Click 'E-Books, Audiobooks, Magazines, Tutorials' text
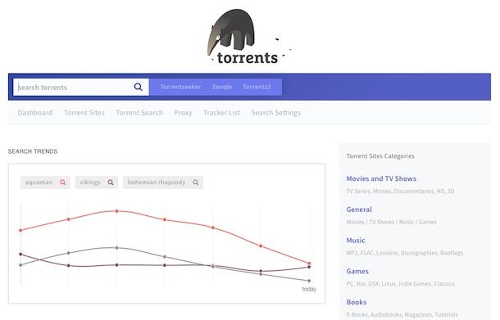 click(402, 314)
